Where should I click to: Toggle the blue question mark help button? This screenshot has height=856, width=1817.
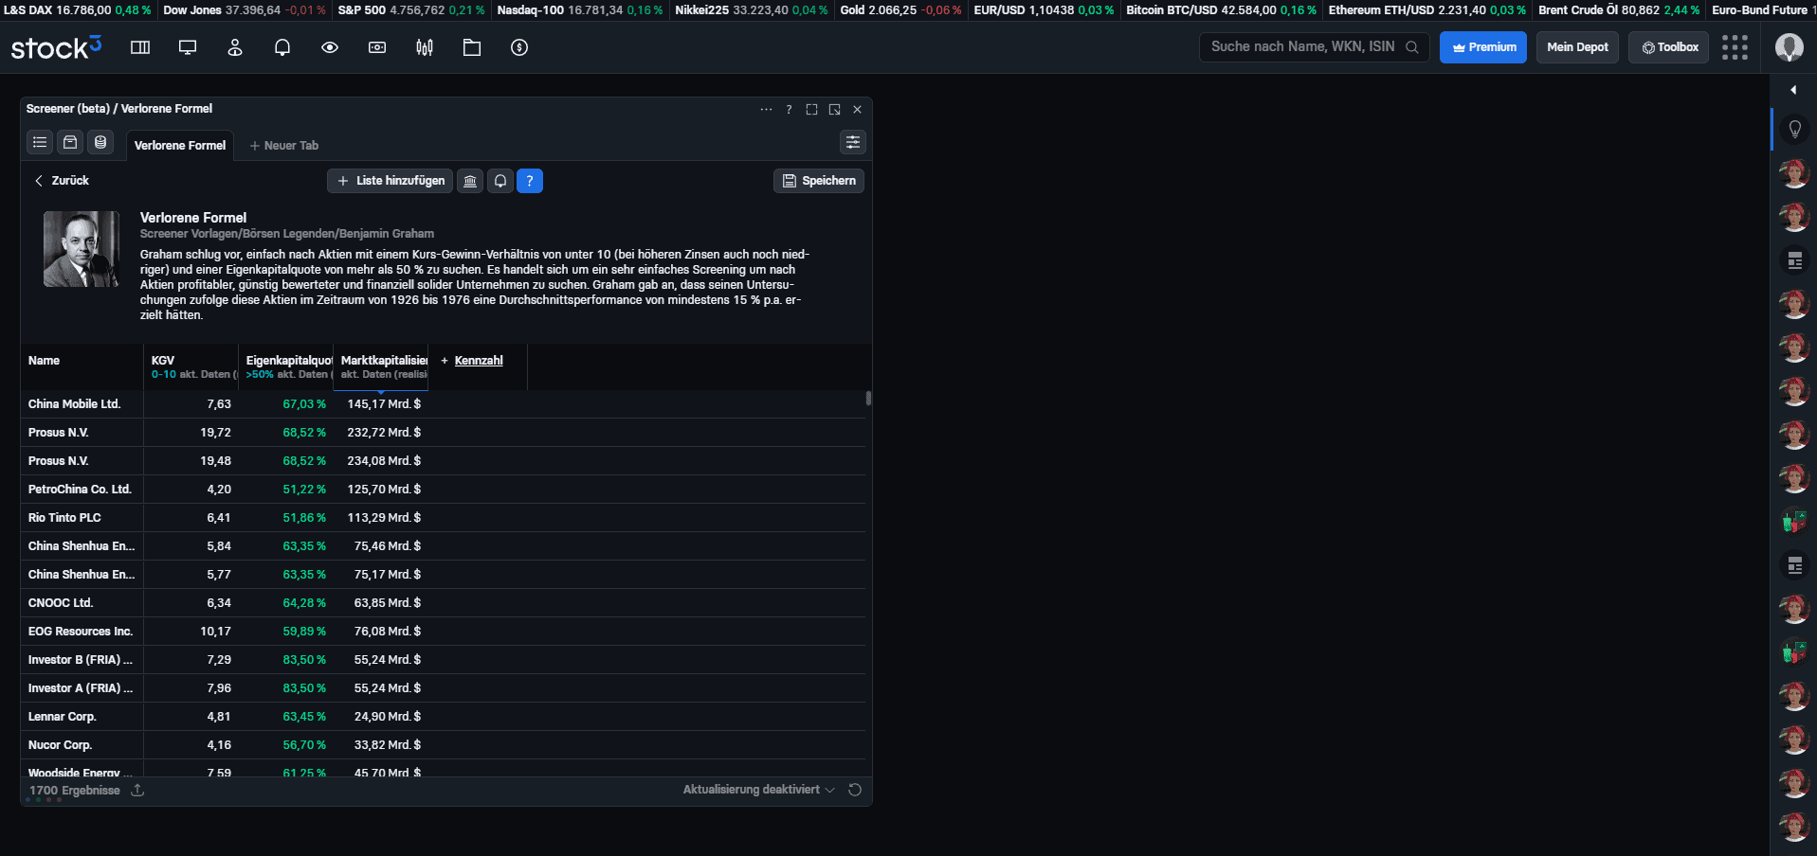coord(530,181)
